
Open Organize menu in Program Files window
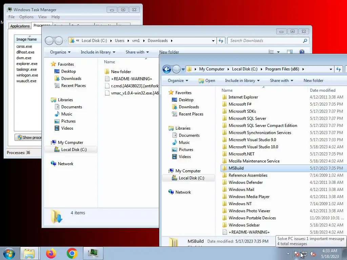point(178,81)
